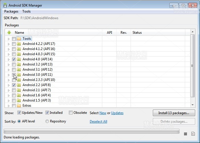Expand the Android 4.2.2 (API 17) node
This screenshot has height=143, width=200.
point(9,44)
